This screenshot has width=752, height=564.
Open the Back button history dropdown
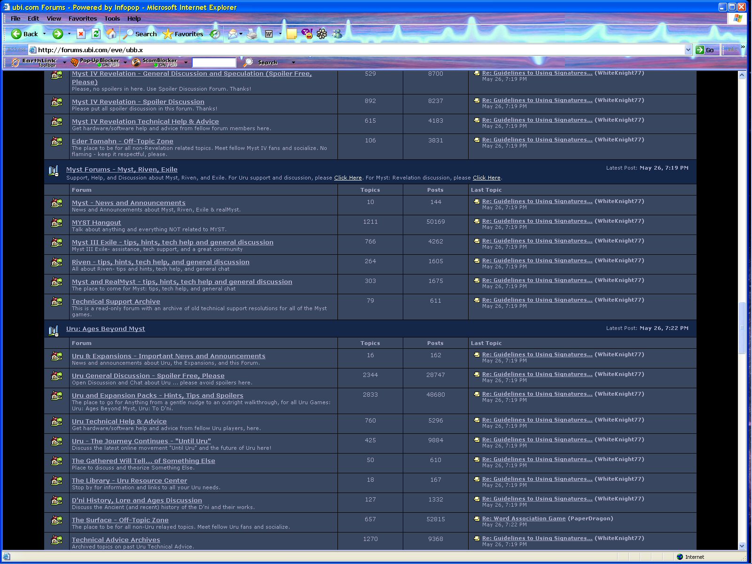click(45, 34)
